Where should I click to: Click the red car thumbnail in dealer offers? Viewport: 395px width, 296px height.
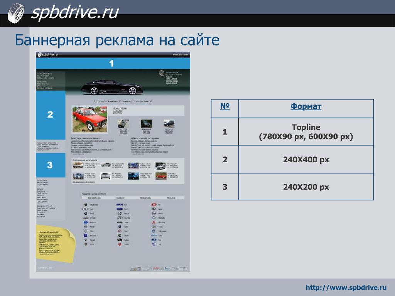click(x=161, y=176)
